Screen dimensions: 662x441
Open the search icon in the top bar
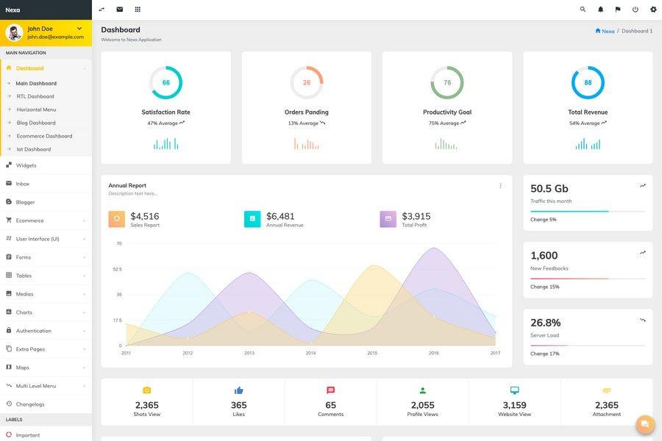pos(581,9)
